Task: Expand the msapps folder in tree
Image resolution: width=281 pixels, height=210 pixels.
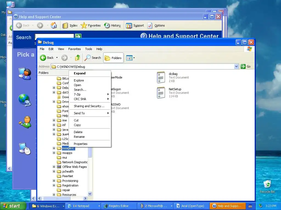Action: 54,153
